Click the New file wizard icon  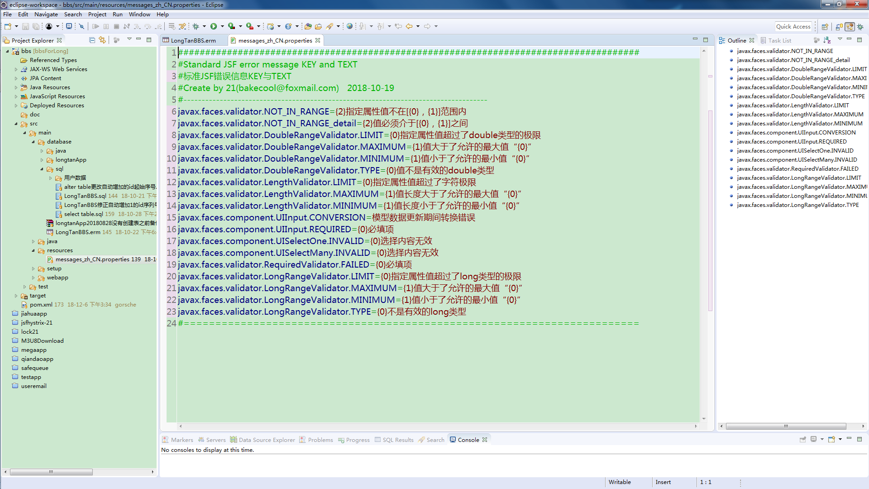coord(8,26)
